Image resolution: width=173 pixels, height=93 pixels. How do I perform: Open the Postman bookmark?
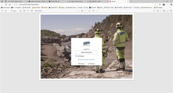(45, 7)
